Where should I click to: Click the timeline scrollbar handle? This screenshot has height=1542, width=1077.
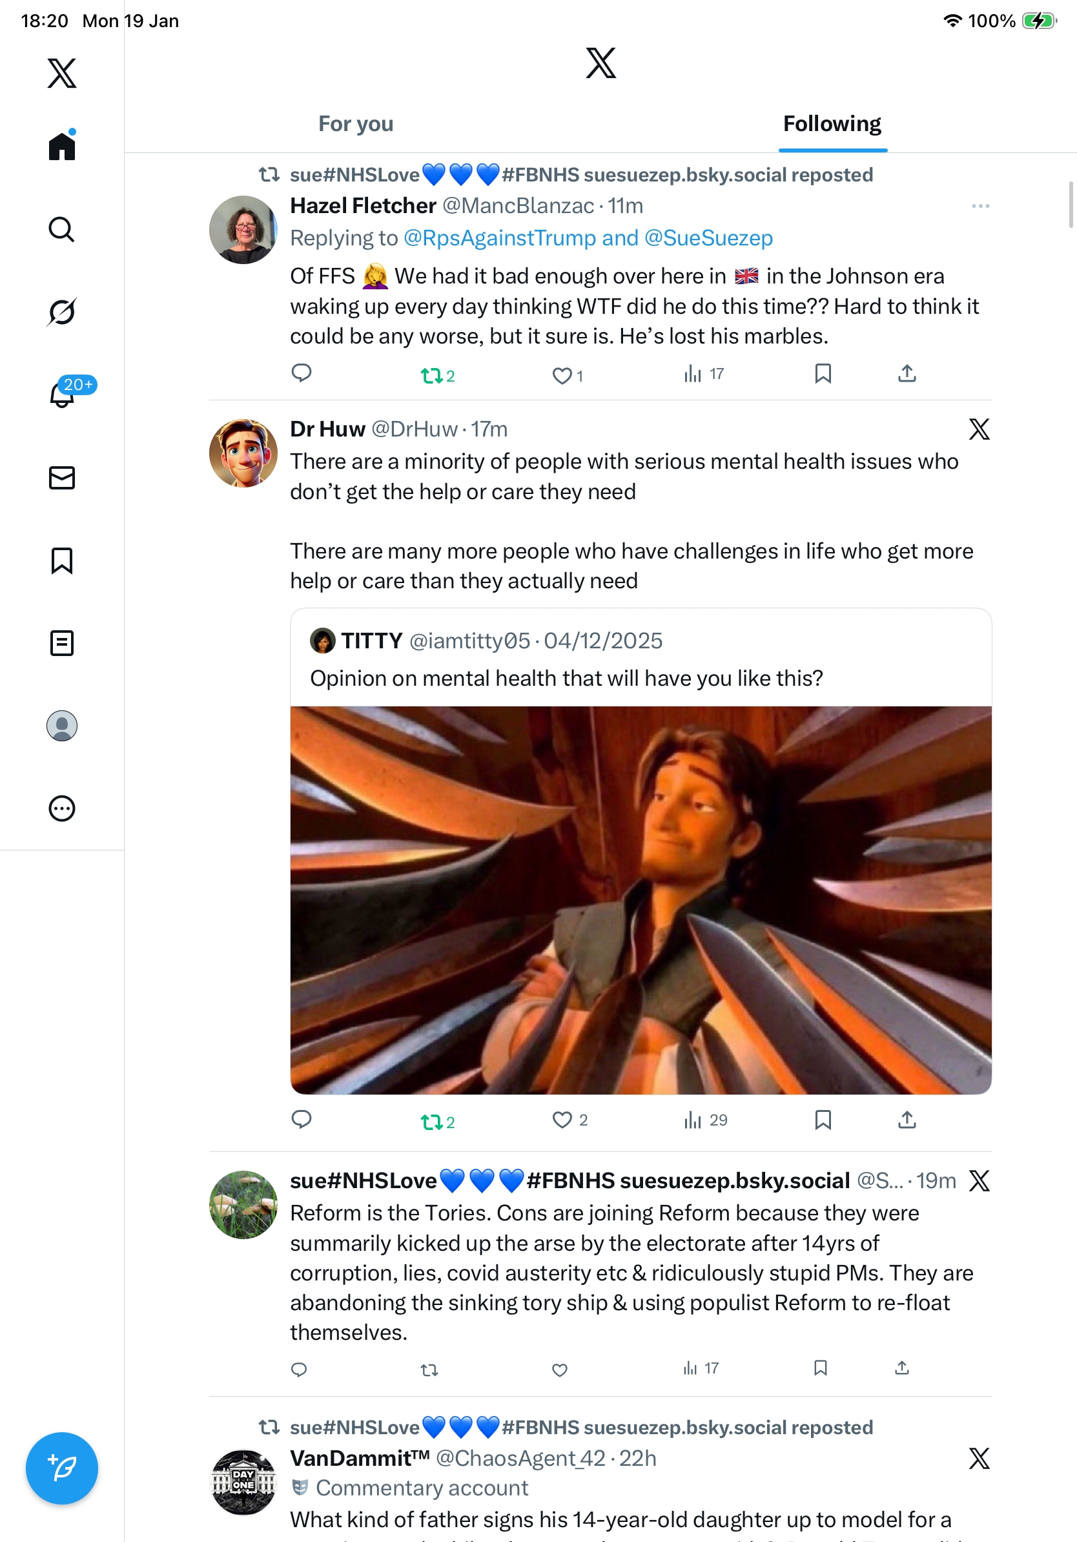coord(1072,205)
